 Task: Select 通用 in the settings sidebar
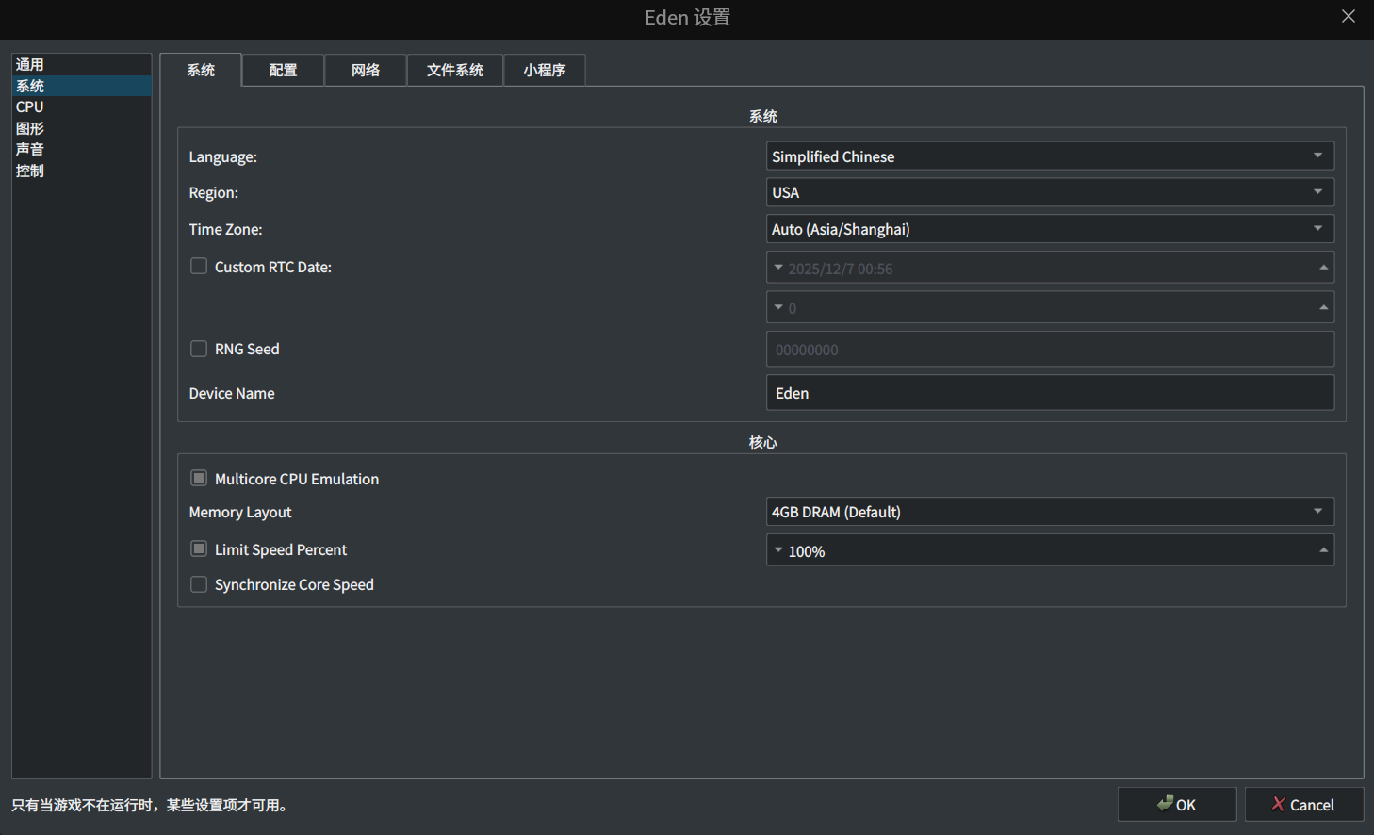(81, 64)
